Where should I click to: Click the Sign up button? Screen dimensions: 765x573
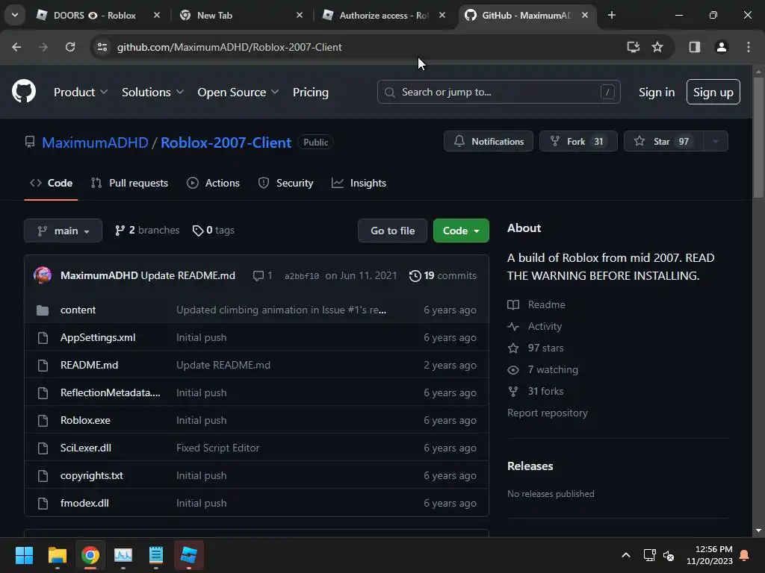tap(713, 92)
